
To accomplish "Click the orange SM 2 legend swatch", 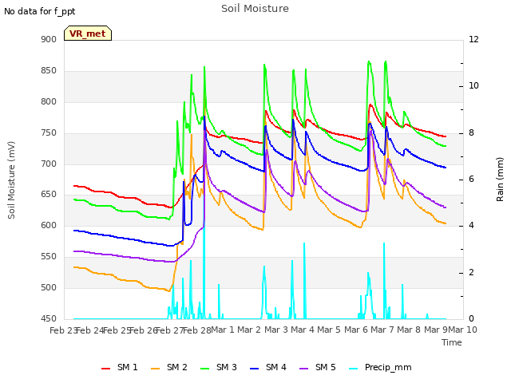I will tap(156, 369).
